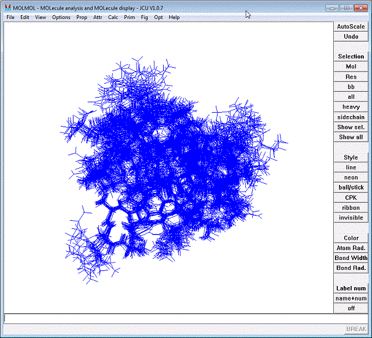Apply line display style
This screenshot has width=372, height=338.
coord(351,167)
